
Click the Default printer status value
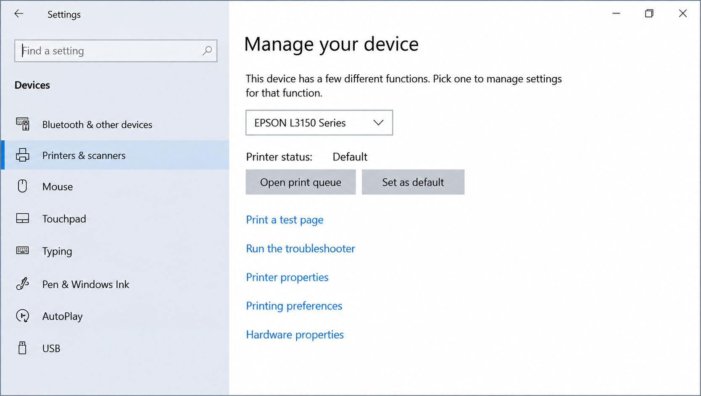[350, 157]
